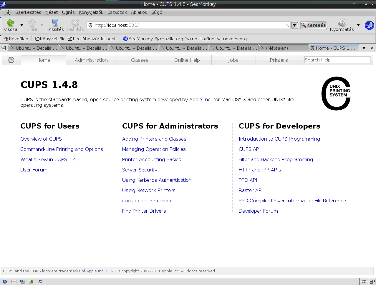Open the Eszközök menu
The height and width of the screenshot is (285, 376).
[117, 12]
